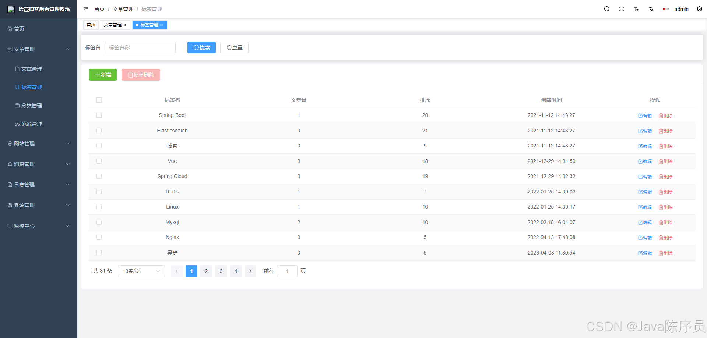Viewport: 707px width, 338px height.
Task: Delete the Redis tag
Action: point(666,192)
